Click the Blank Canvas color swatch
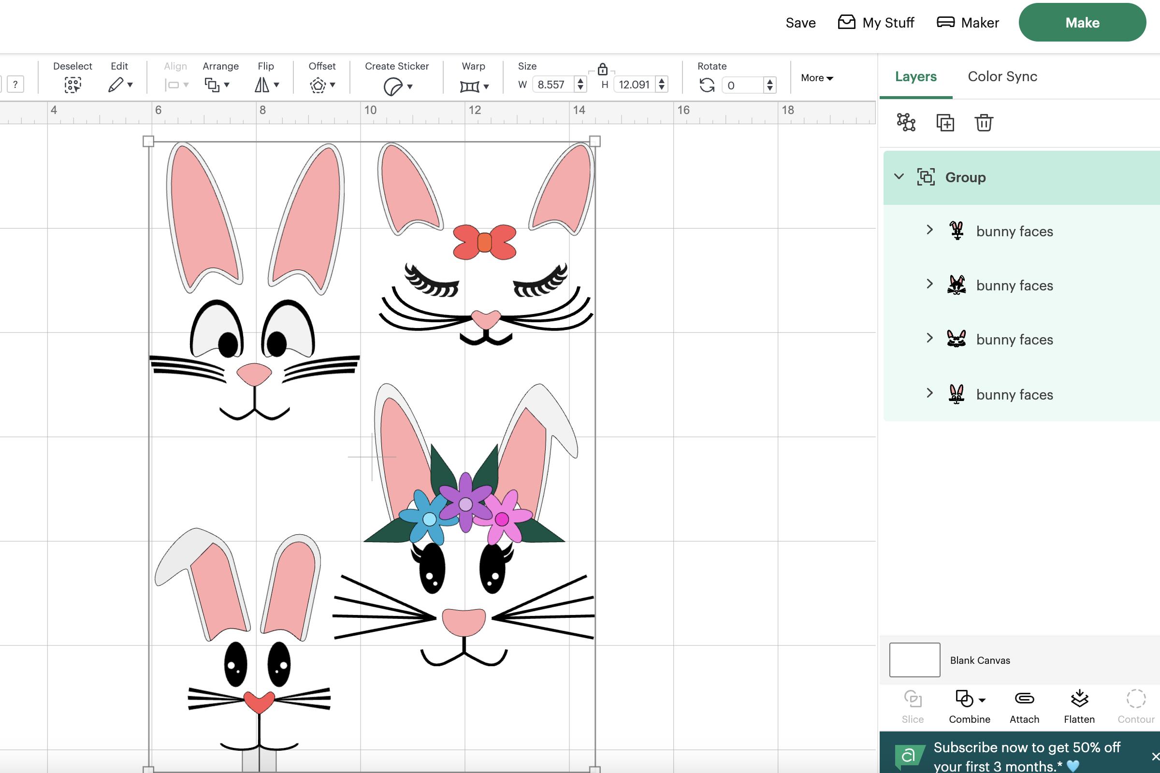This screenshot has width=1160, height=773. tap(914, 660)
